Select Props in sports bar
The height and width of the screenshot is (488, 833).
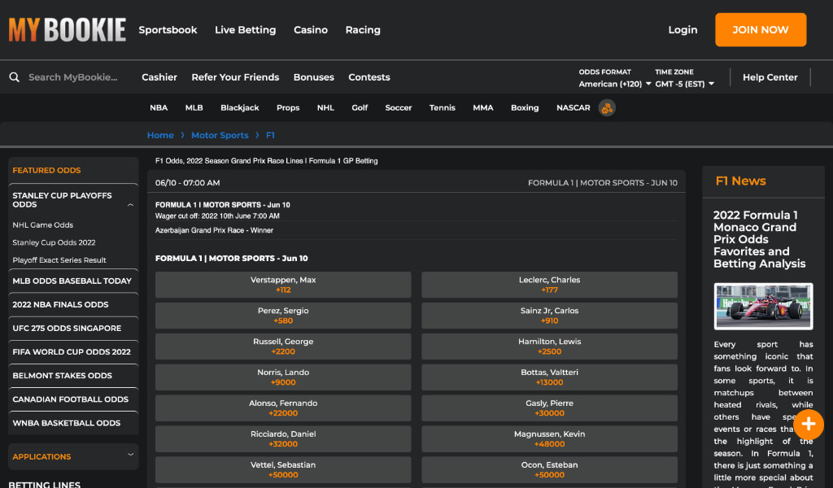pos(288,108)
